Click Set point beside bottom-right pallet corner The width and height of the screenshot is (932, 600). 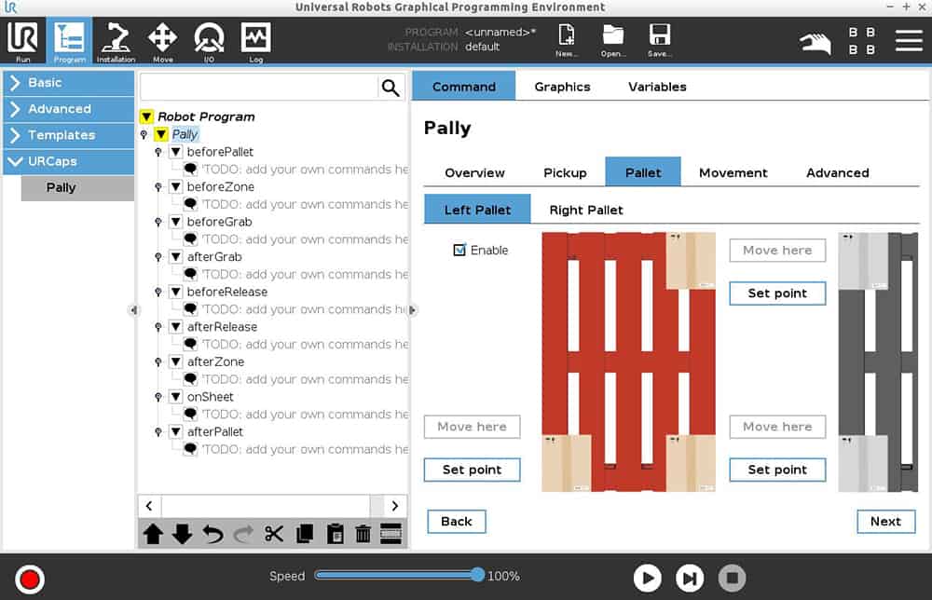777,470
